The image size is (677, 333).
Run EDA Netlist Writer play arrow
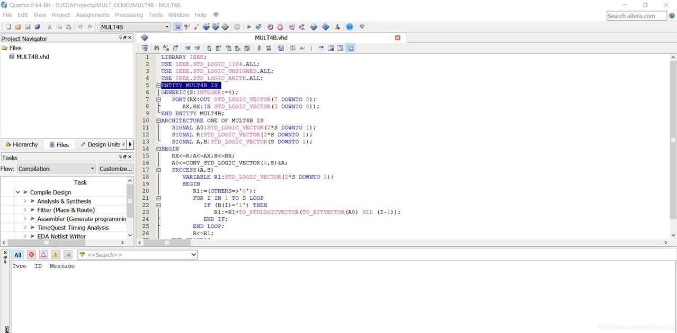pyautogui.click(x=32, y=236)
